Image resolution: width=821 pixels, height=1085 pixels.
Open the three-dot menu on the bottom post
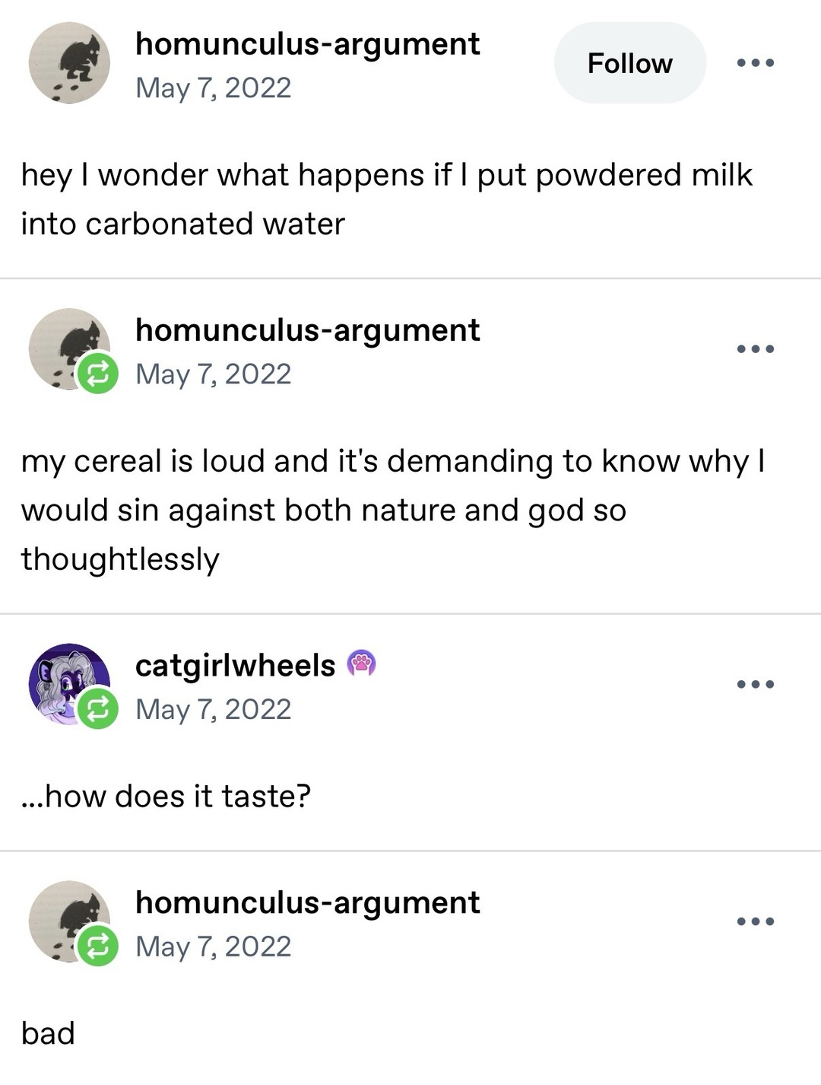click(756, 919)
